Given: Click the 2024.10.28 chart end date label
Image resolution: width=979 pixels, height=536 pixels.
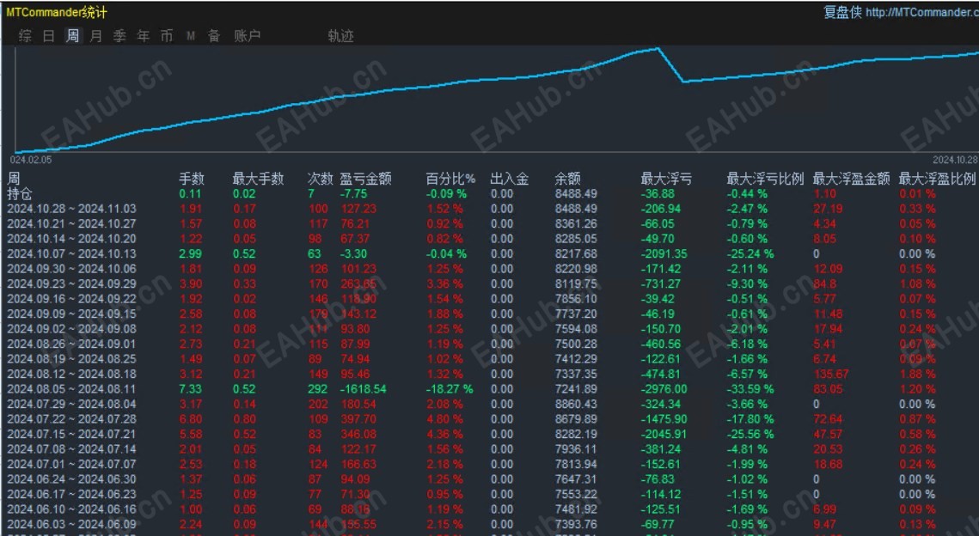Looking at the screenshot, I should [955, 160].
